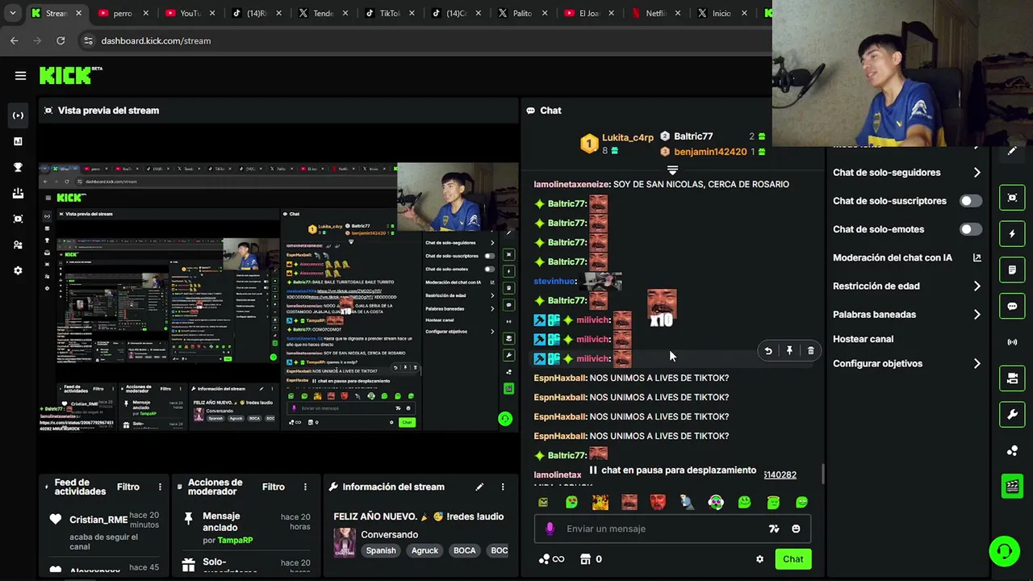
Task: Click the chat panel scrollbar
Action: 822,474
